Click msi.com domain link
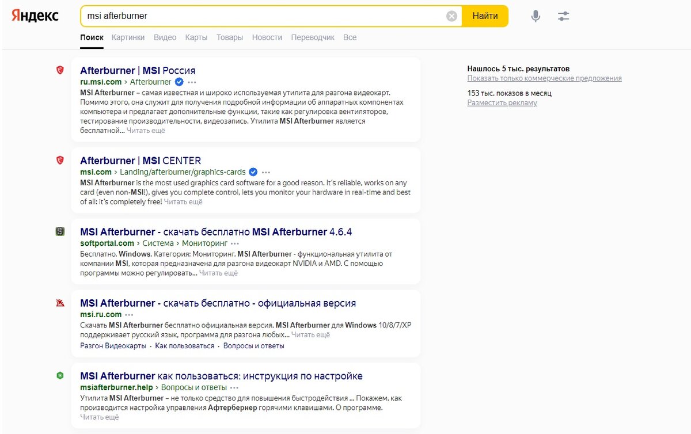This screenshot has width=691, height=434. [96, 172]
